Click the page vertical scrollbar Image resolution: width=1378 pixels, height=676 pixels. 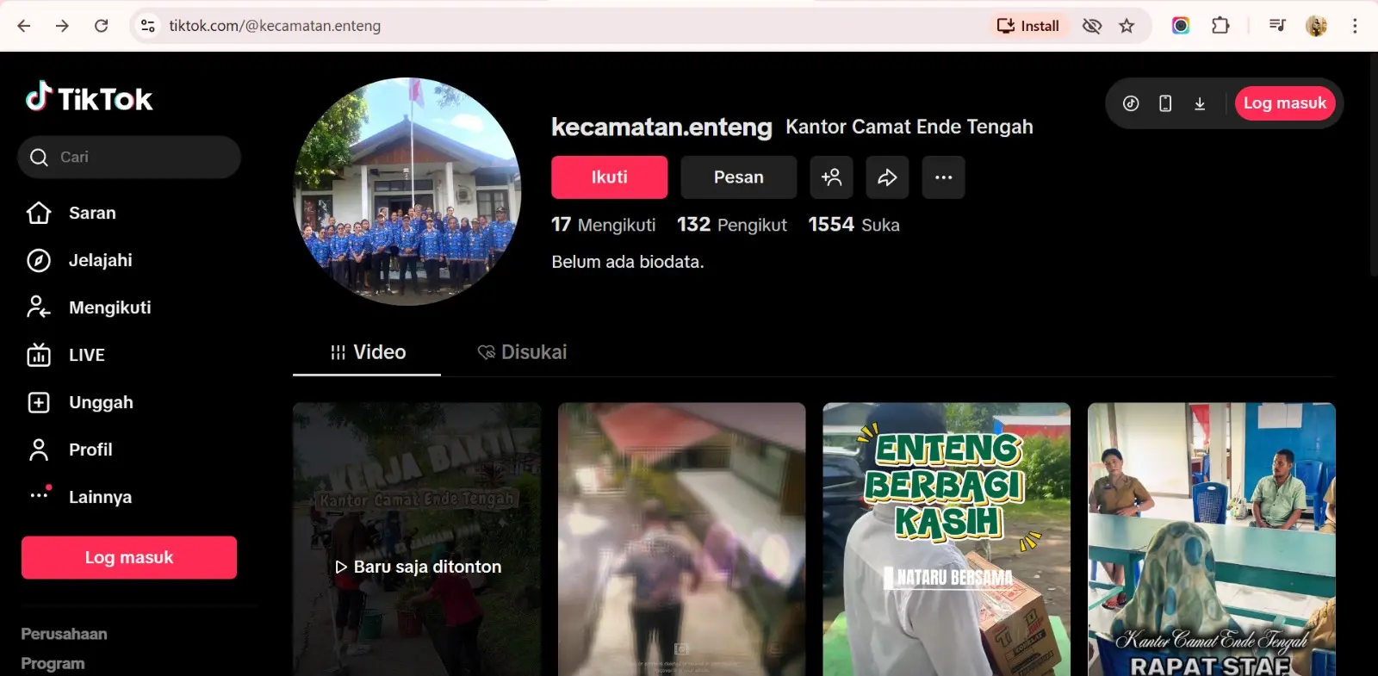pos(1373,164)
